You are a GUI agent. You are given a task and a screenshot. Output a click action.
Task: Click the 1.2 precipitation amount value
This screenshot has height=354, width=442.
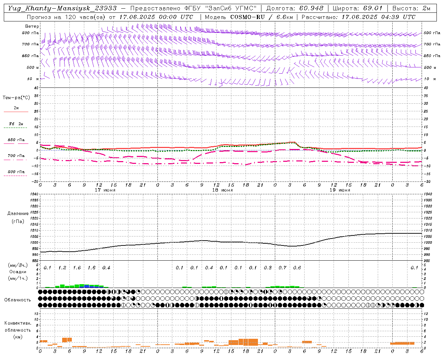click(x=62, y=268)
